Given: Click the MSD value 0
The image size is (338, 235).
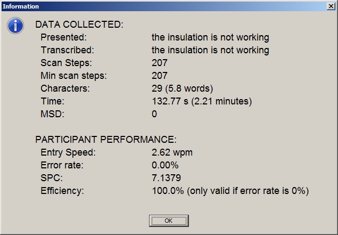Looking at the screenshot, I should pyautogui.click(x=154, y=114).
